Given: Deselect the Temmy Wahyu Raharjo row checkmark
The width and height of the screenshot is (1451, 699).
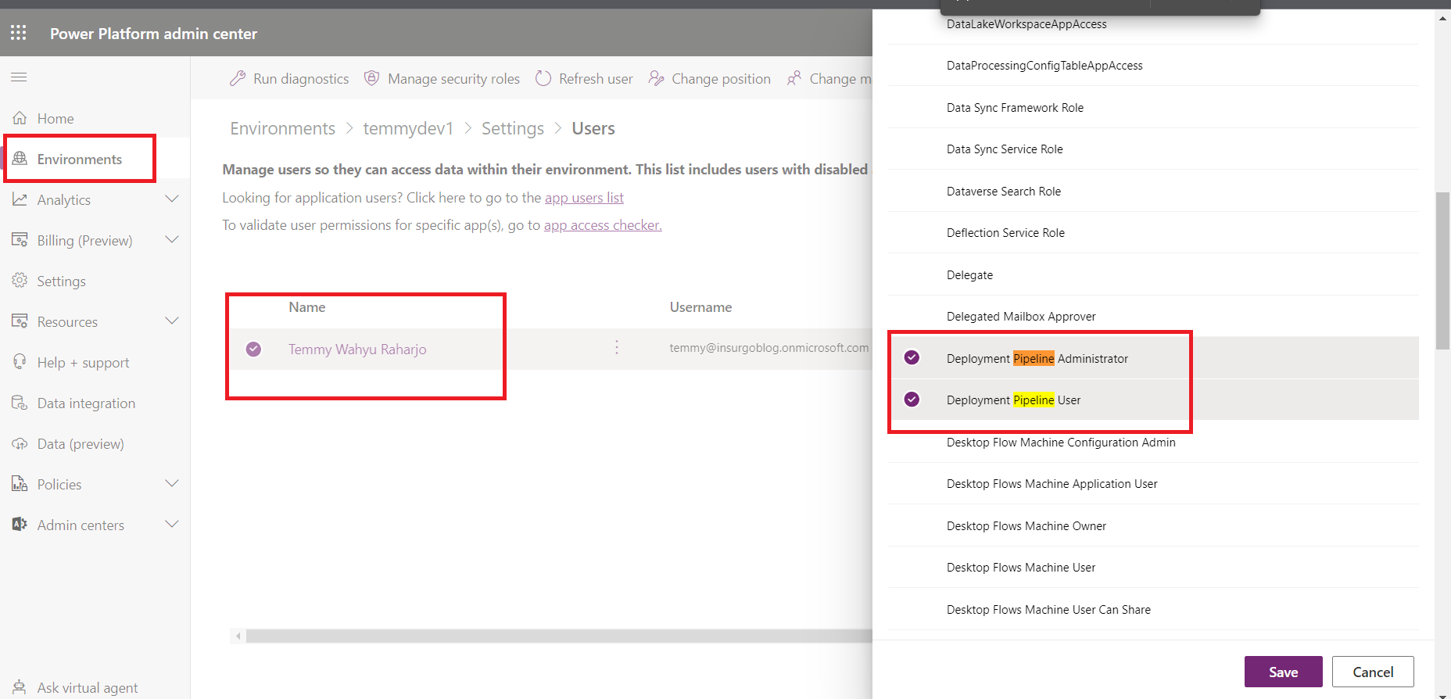Looking at the screenshot, I should click(x=253, y=349).
